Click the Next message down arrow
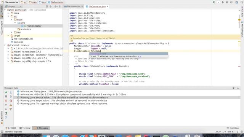 [6, 109]
